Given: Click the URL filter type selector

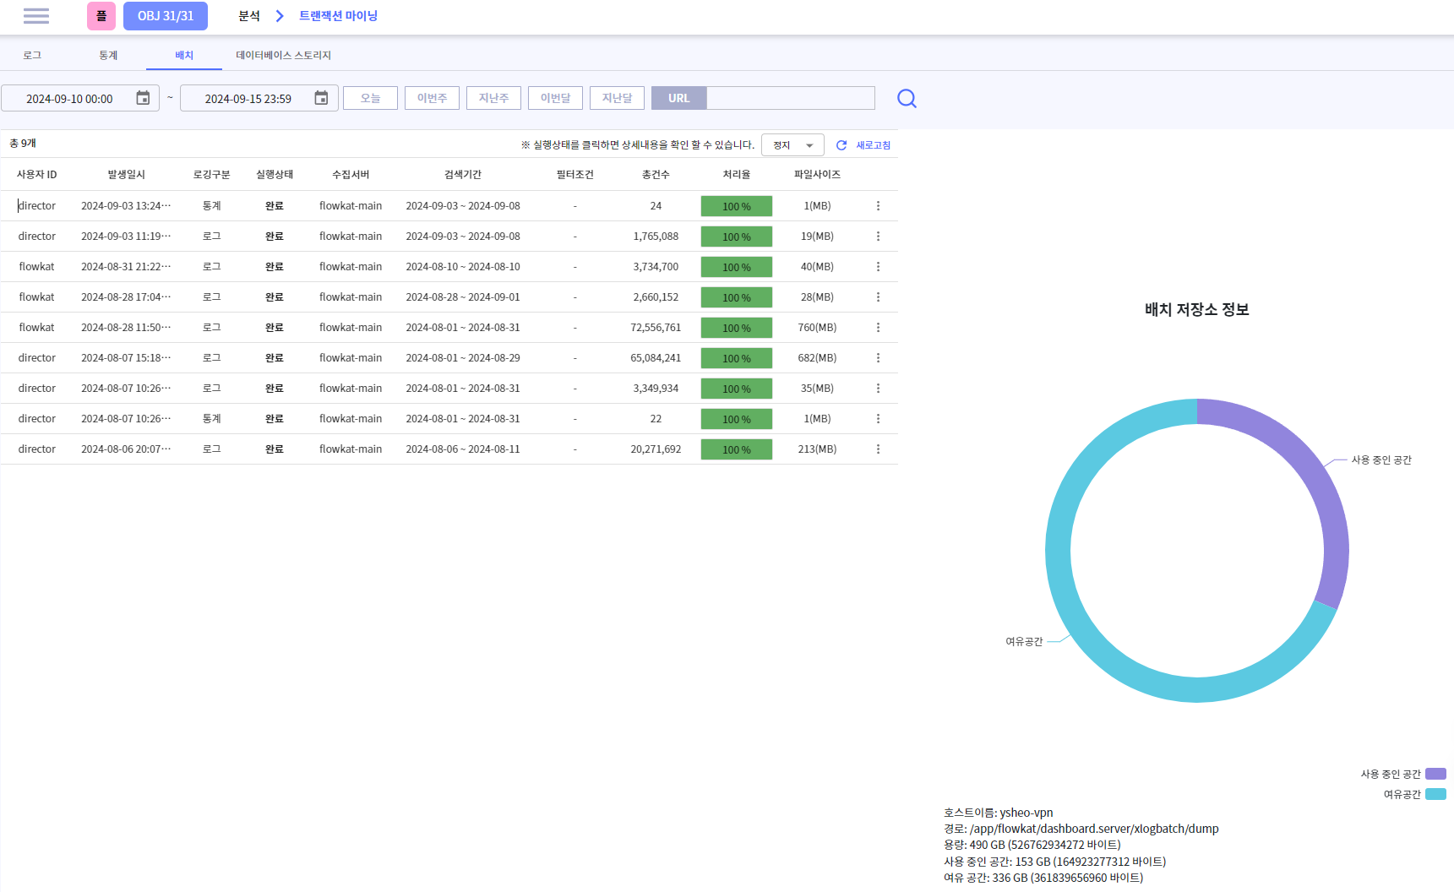Looking at the screenshot, I should click(678, 98).
